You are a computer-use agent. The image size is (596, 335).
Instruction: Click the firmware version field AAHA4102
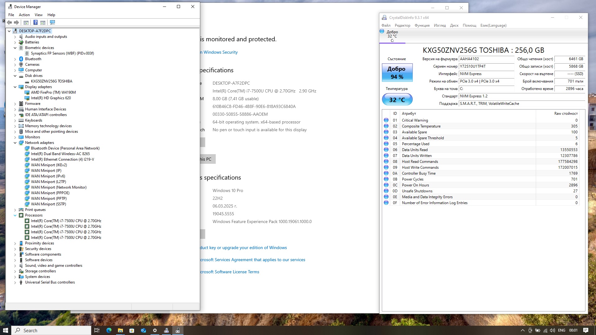click(x=486, y=59)
